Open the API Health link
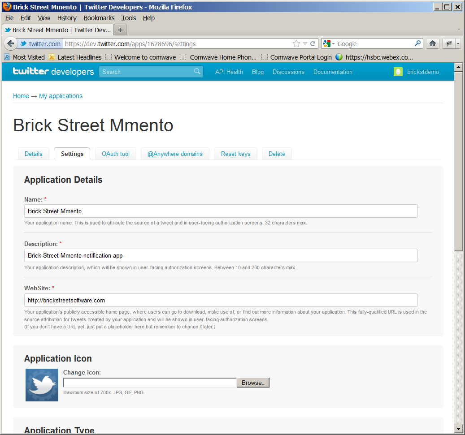Image resolution: width=465 pixels, height=435 pixels. [x=229, y=72]
